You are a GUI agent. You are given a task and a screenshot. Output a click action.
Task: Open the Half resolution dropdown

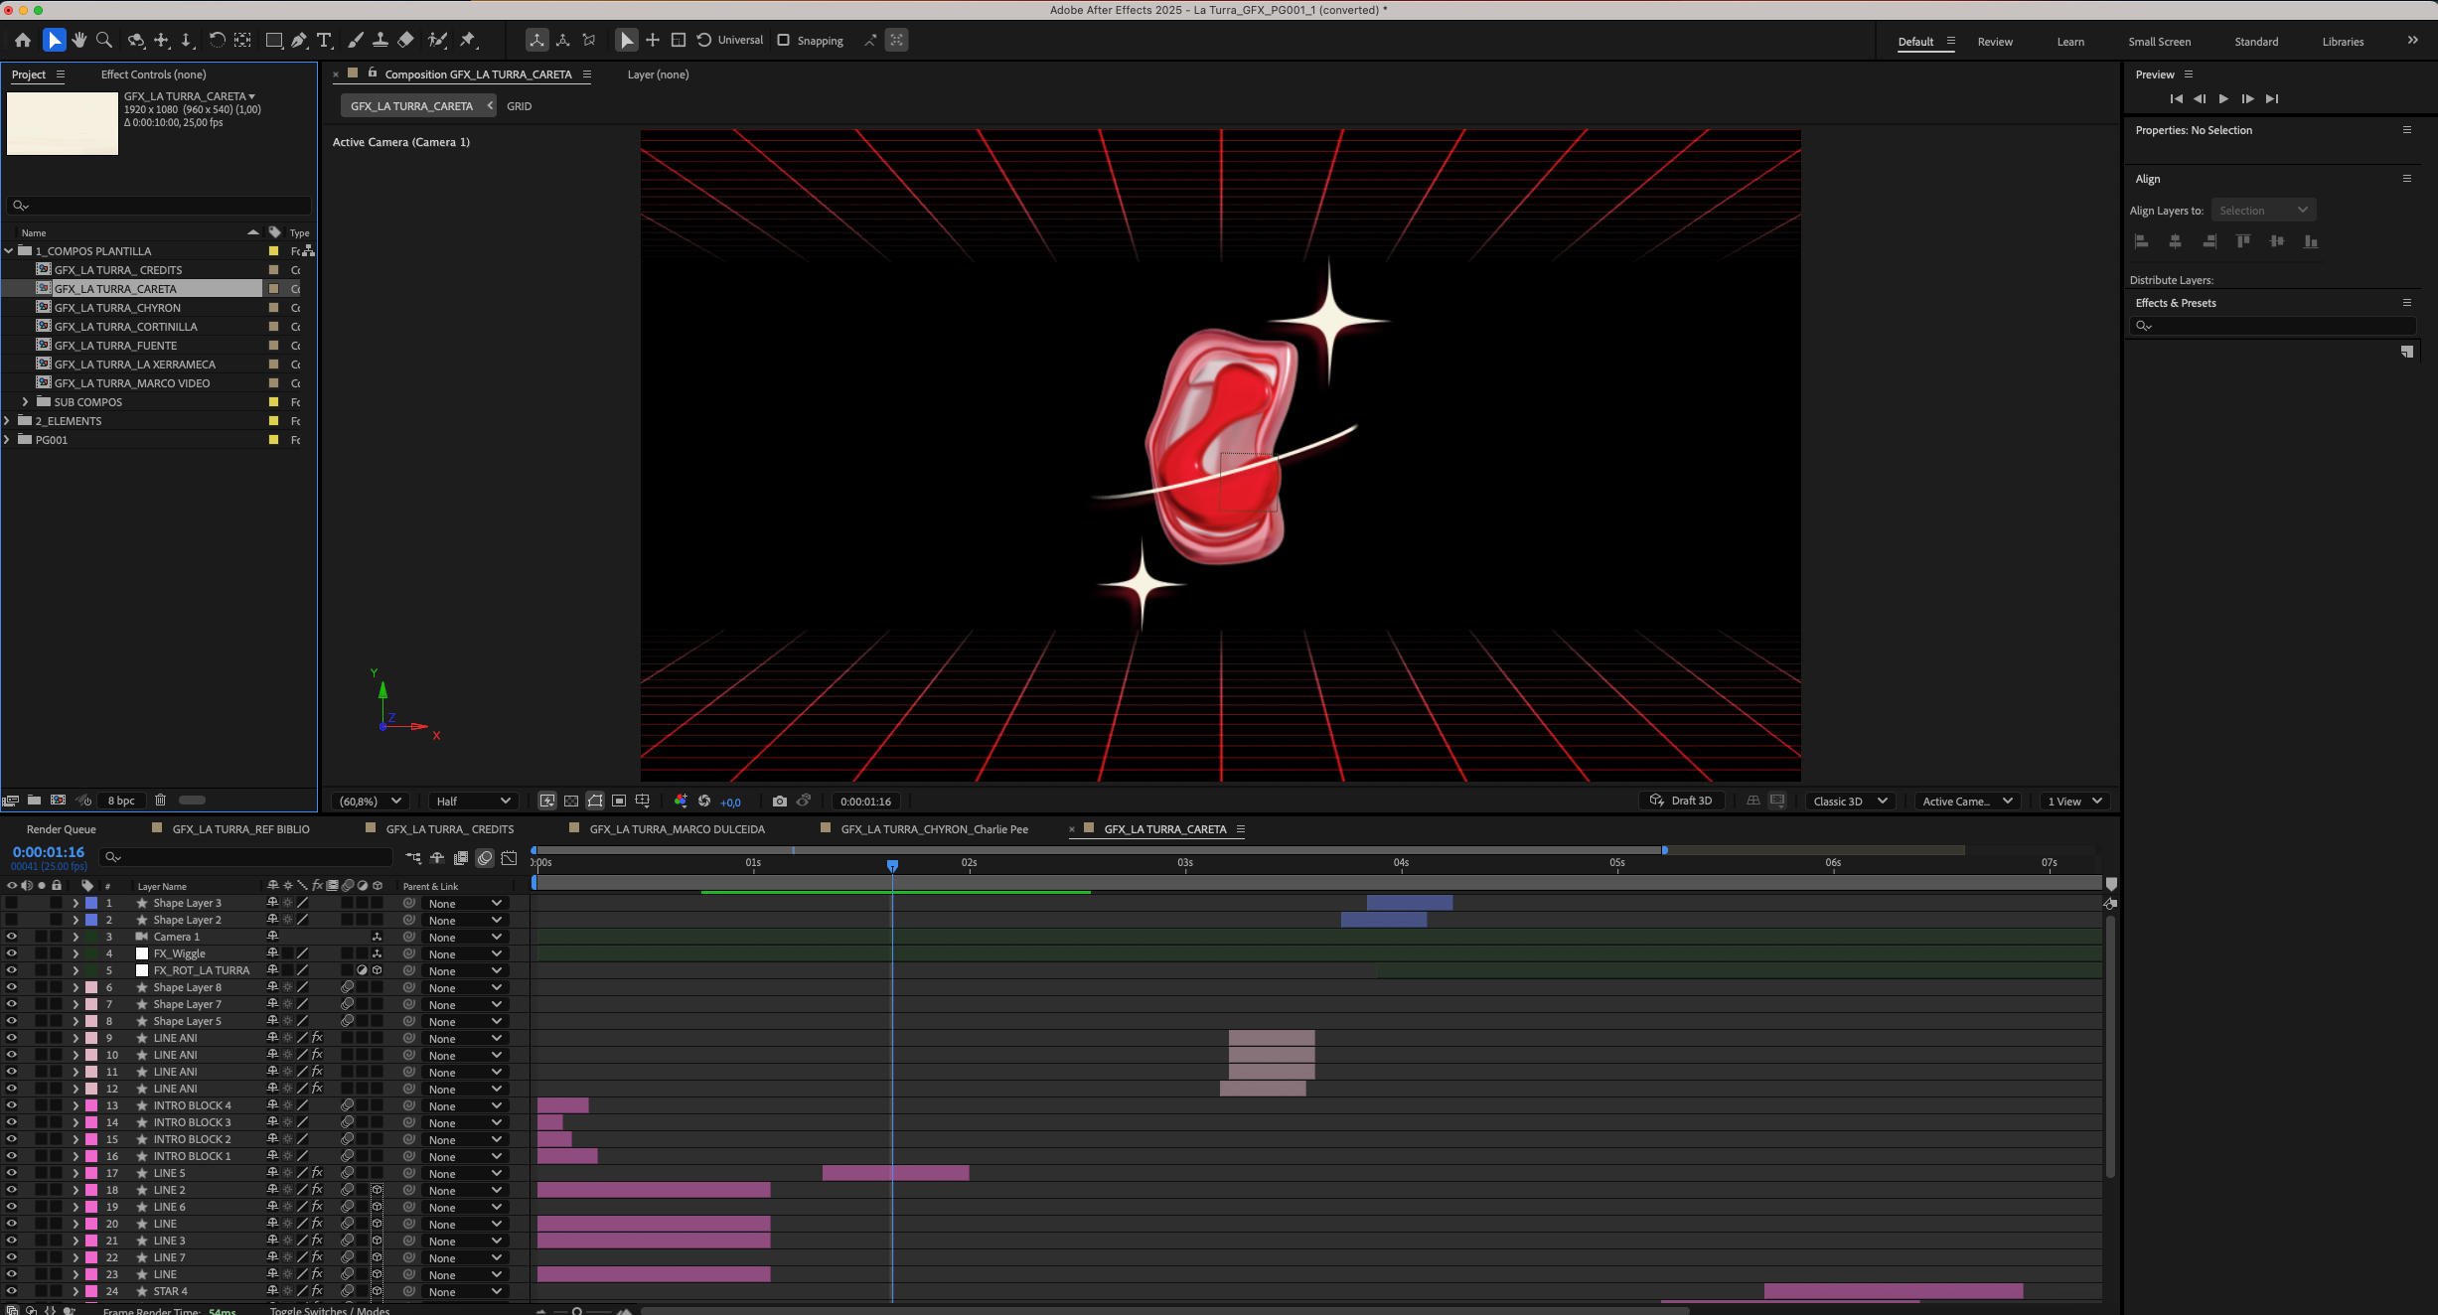point(473,802)
